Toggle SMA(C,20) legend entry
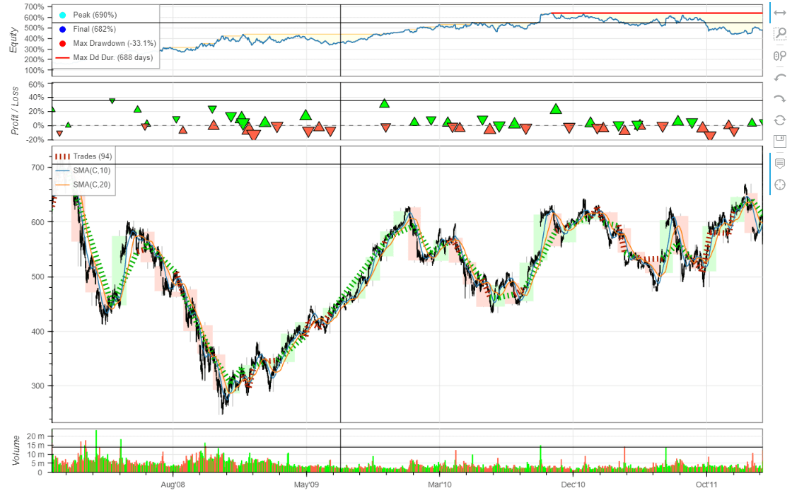 (82, 185)
